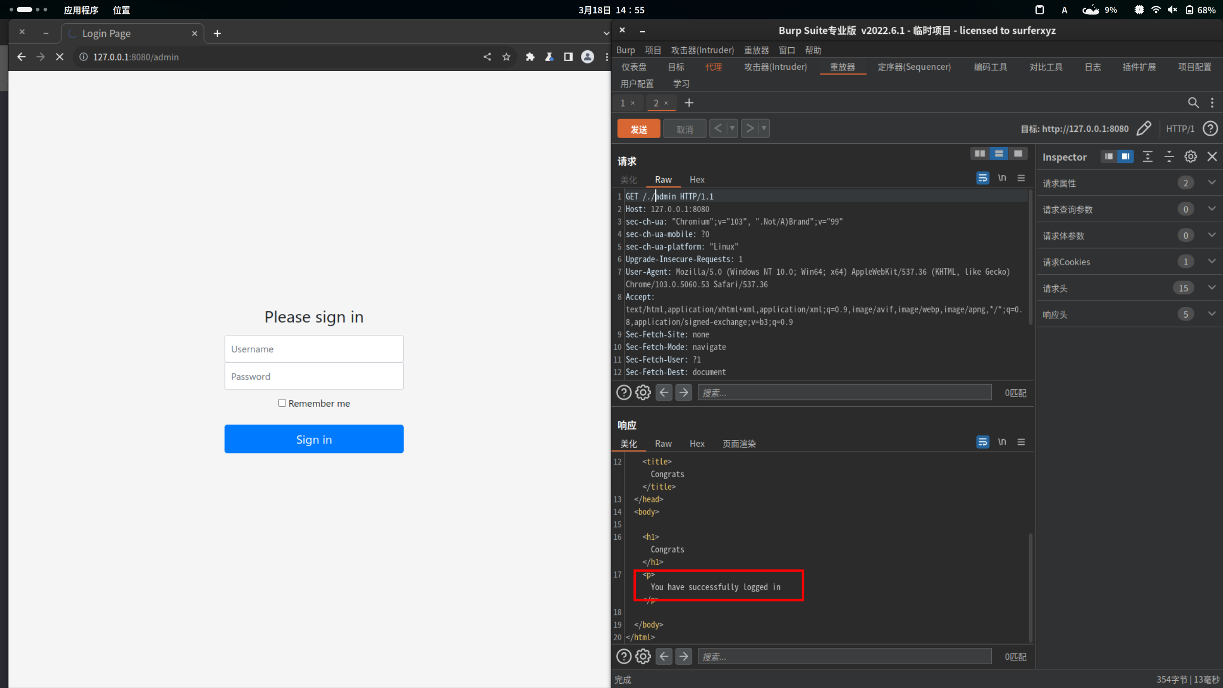1223x688 pixels.
Task: Search Repeater tabs with magnifier icon
Action: click(x=1193, y=102)
